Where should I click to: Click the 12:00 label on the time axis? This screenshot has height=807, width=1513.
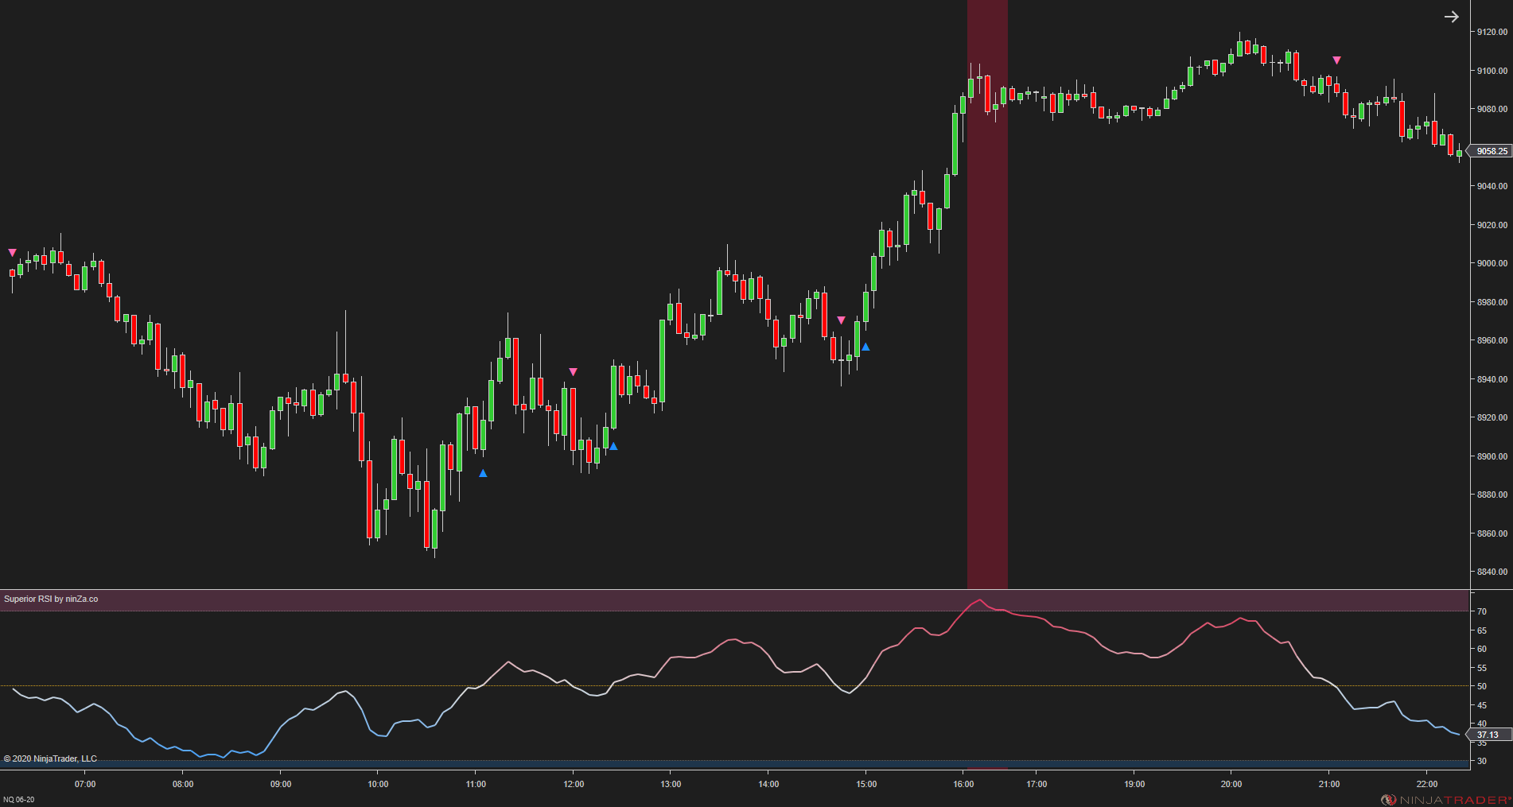574,783
